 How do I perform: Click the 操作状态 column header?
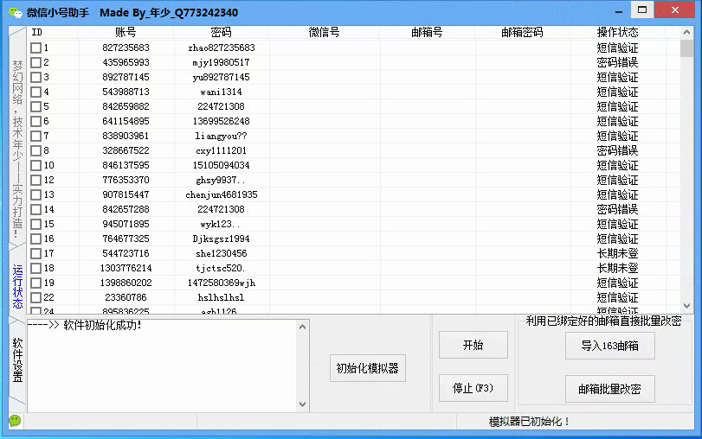[x=618, y=32]
